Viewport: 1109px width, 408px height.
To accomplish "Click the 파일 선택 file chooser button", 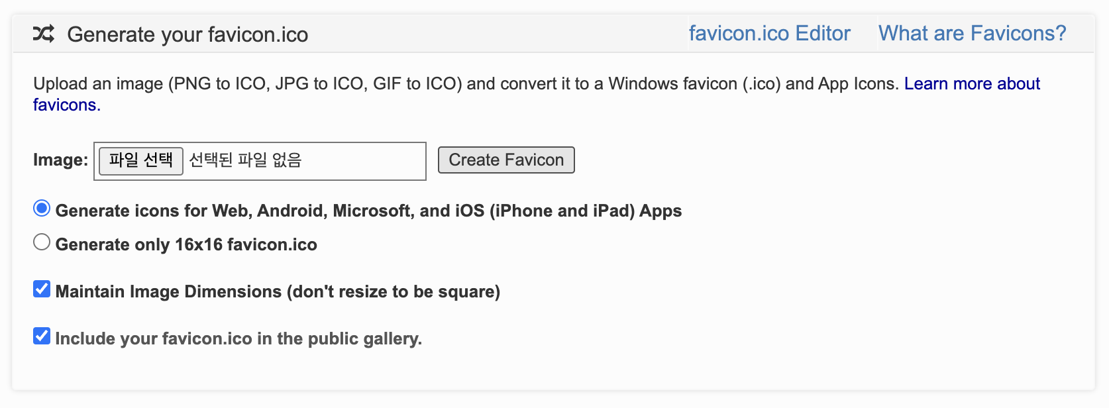I will [x=141, y=161].
